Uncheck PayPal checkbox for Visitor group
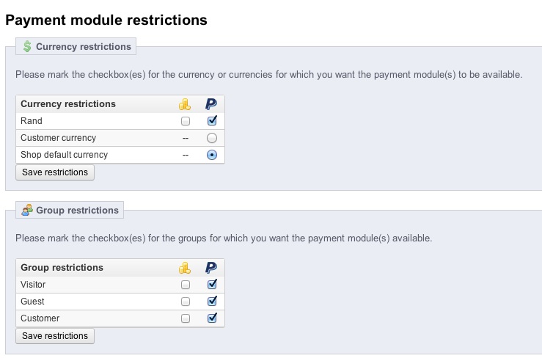 (x=212, y=285)
